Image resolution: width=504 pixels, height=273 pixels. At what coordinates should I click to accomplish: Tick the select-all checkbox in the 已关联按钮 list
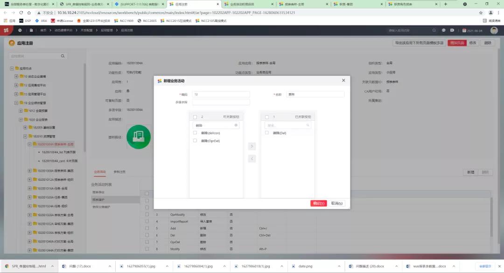tap(267, 117)
